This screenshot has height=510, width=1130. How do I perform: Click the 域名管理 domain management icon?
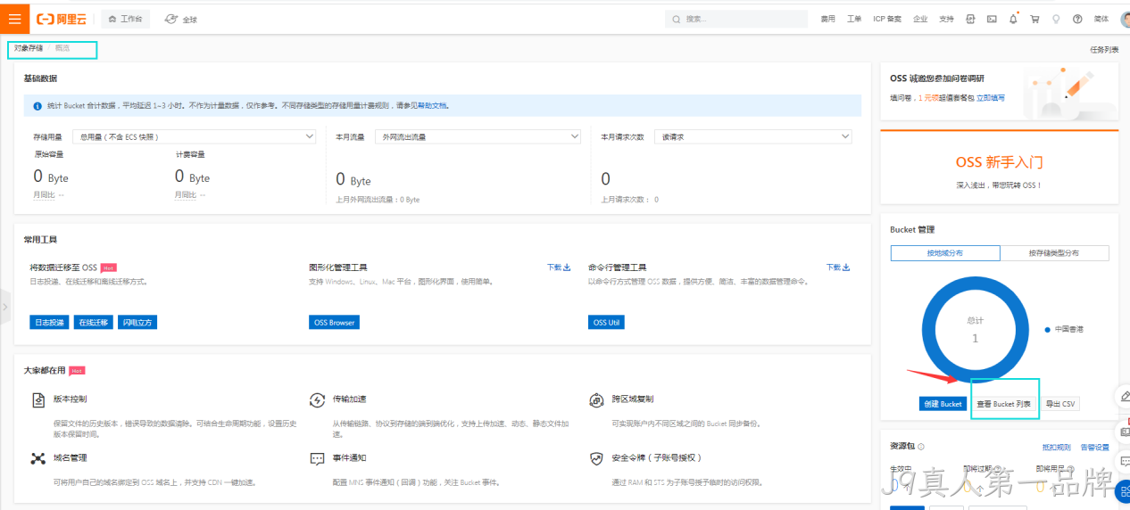pos(38,458)
